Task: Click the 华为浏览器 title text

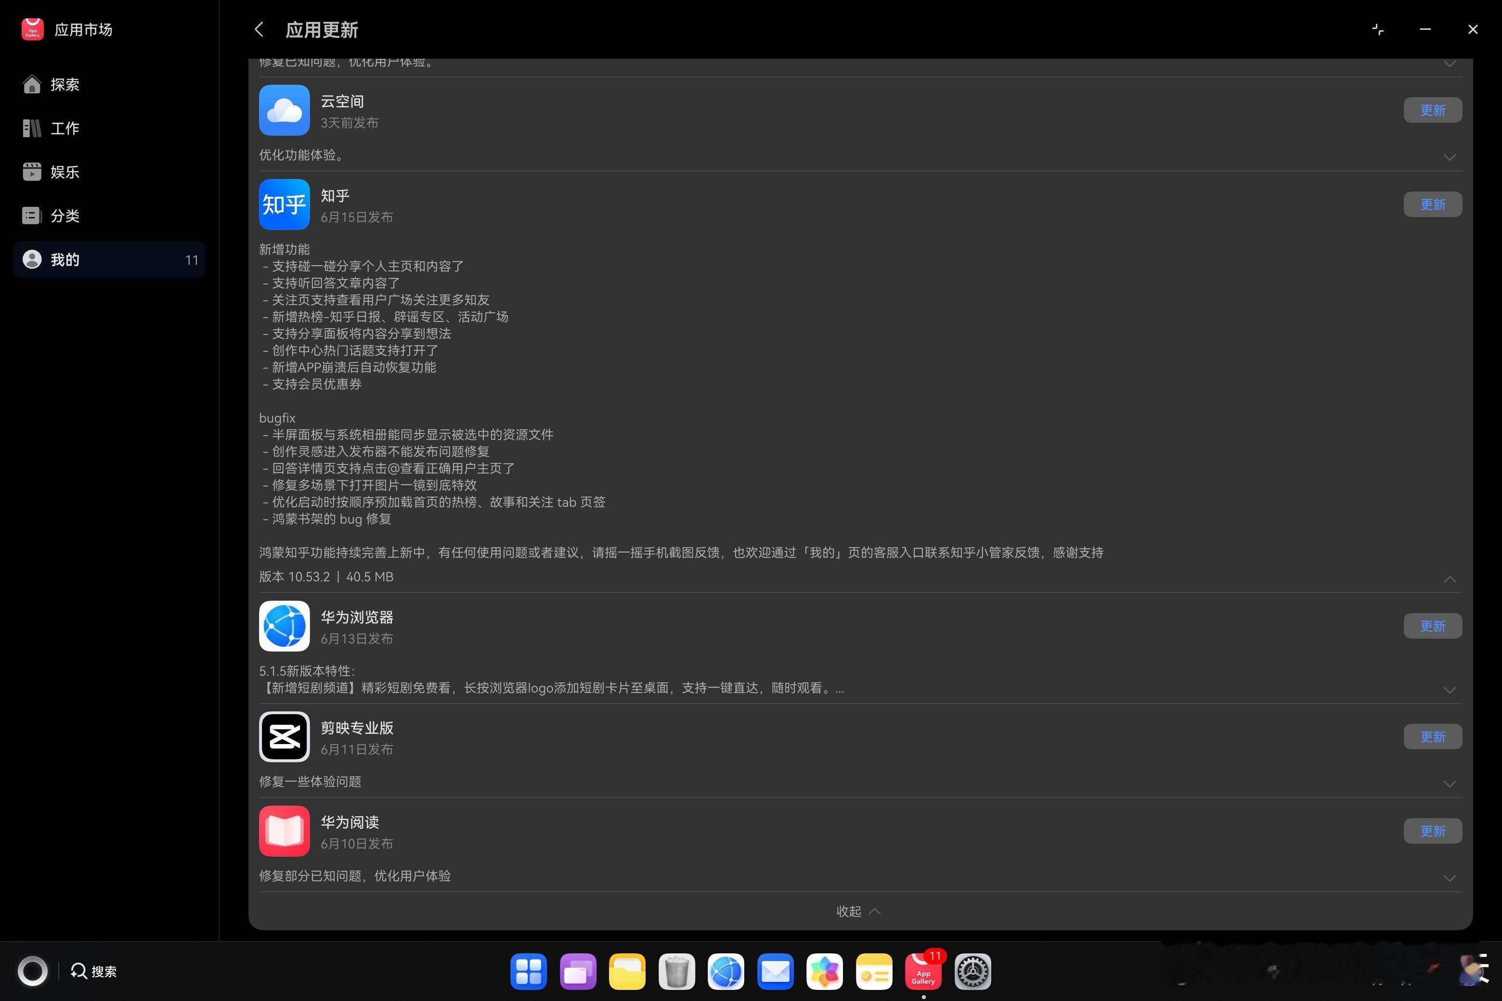Action: 357,616
